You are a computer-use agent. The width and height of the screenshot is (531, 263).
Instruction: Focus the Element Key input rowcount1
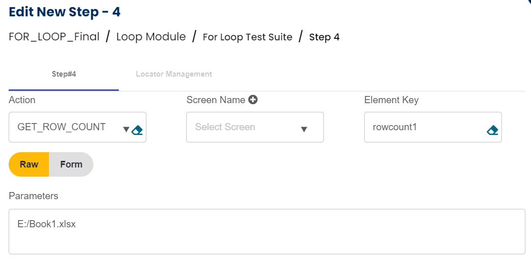[x=423, y=127]
